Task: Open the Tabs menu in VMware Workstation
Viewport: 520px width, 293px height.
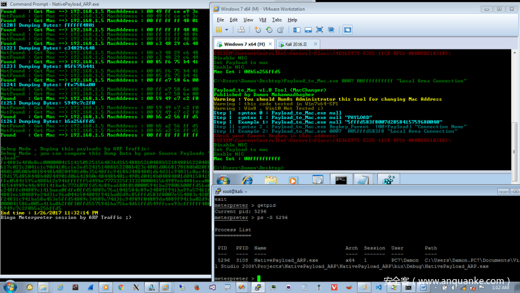Action: [x=277, y=20]
